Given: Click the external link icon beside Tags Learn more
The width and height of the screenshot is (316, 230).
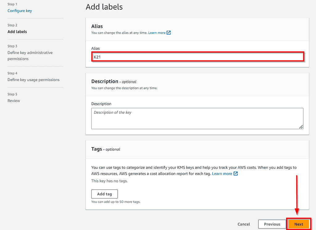Looking at the screenshot, I should [235, 173].
